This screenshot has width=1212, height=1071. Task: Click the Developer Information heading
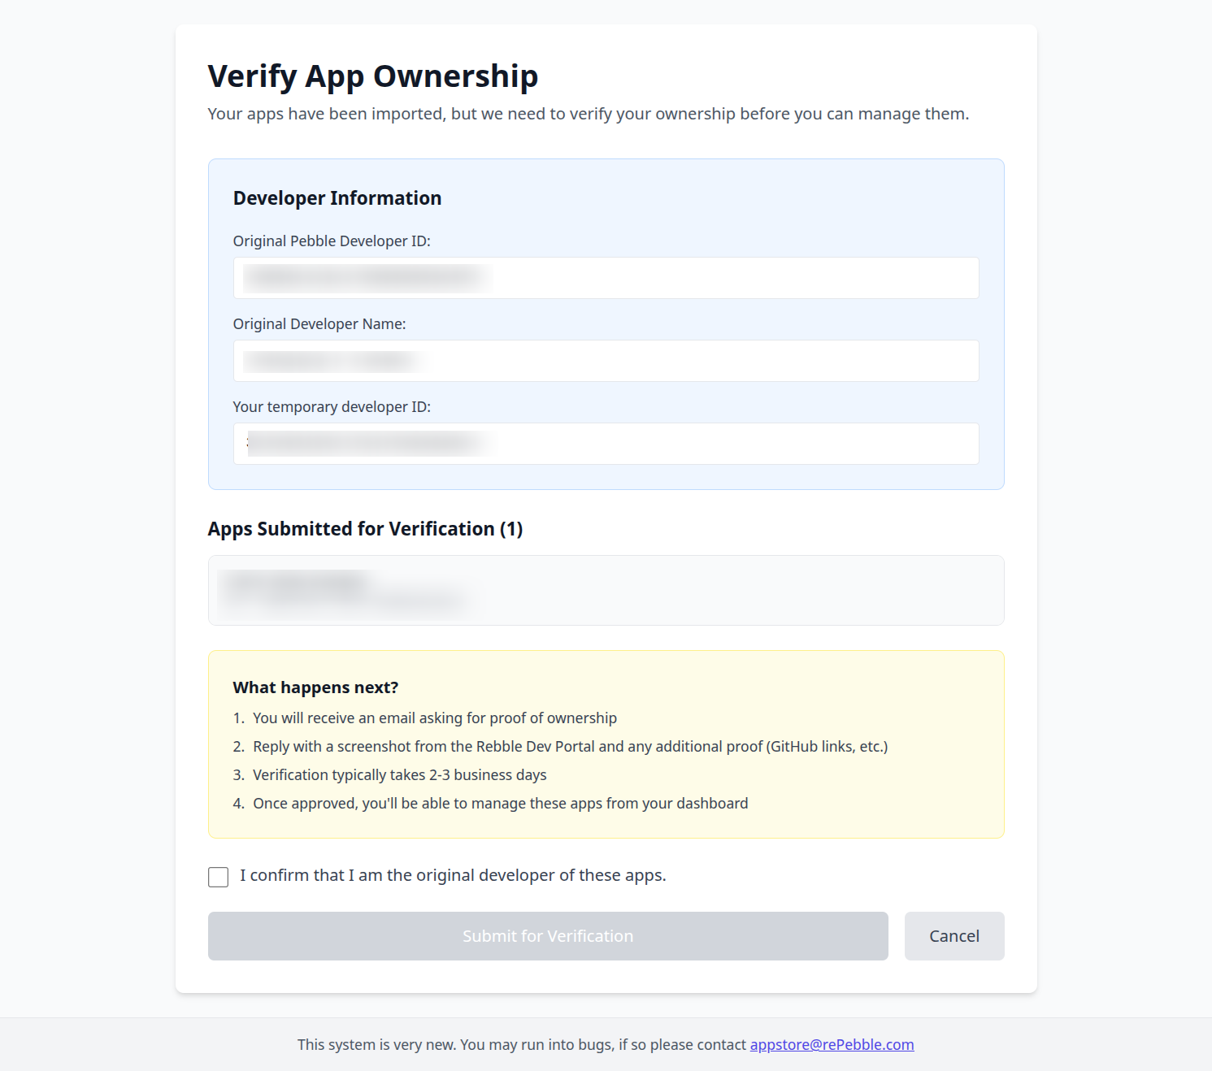click(x=337, y=198)
